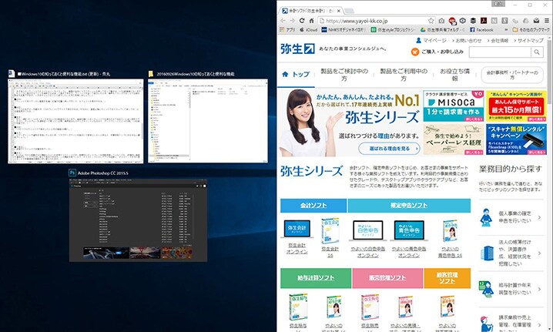553x332 pixels.
Task: Open the サイトマップ link
Action: coord(528,41)
